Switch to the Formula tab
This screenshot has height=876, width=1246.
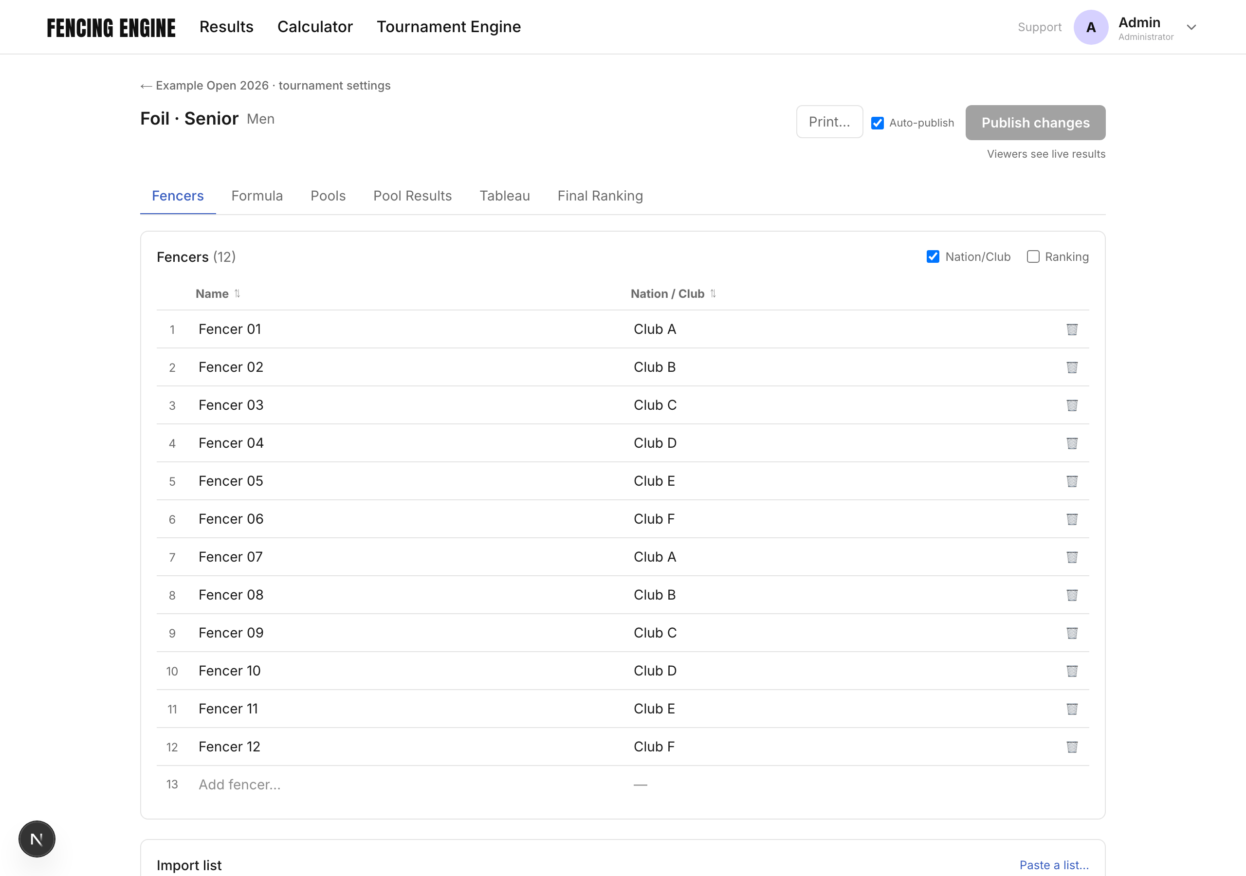(257, 196)
